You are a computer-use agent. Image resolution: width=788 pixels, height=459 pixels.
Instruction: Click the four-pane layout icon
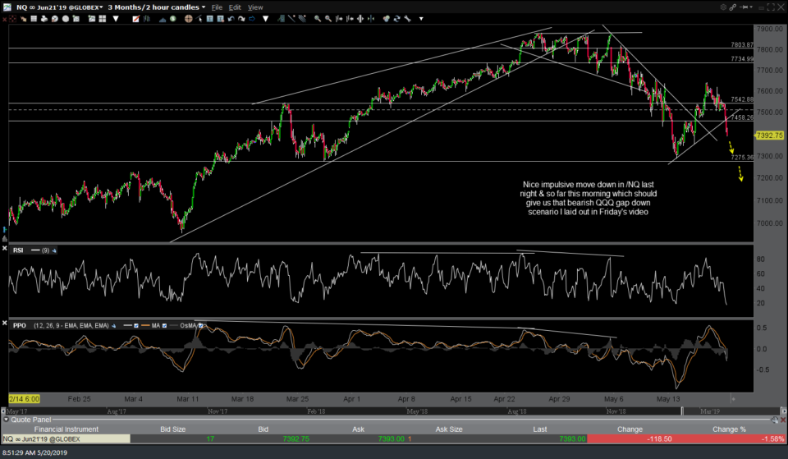pyautogui.click(x=102, y=19)
